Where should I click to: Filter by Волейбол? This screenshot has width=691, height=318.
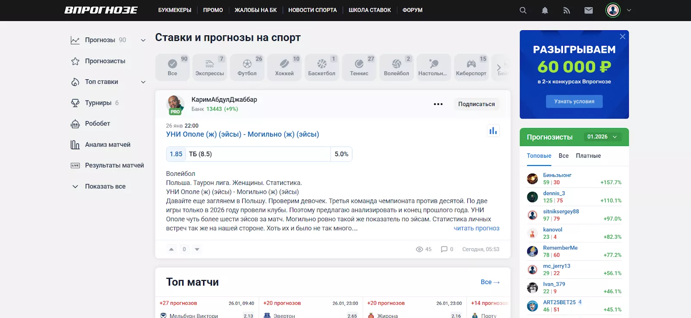(396, 67)
